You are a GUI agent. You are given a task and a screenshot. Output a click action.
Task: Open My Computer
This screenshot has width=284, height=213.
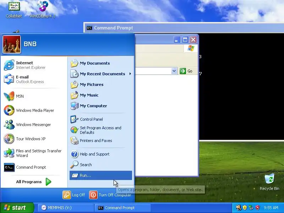101,106
